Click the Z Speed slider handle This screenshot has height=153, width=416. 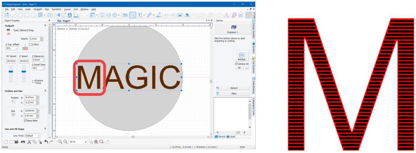24,72
